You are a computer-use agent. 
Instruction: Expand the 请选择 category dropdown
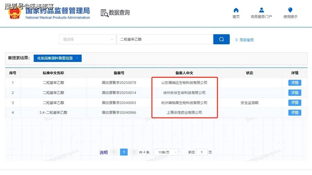[x=88, y=39]
